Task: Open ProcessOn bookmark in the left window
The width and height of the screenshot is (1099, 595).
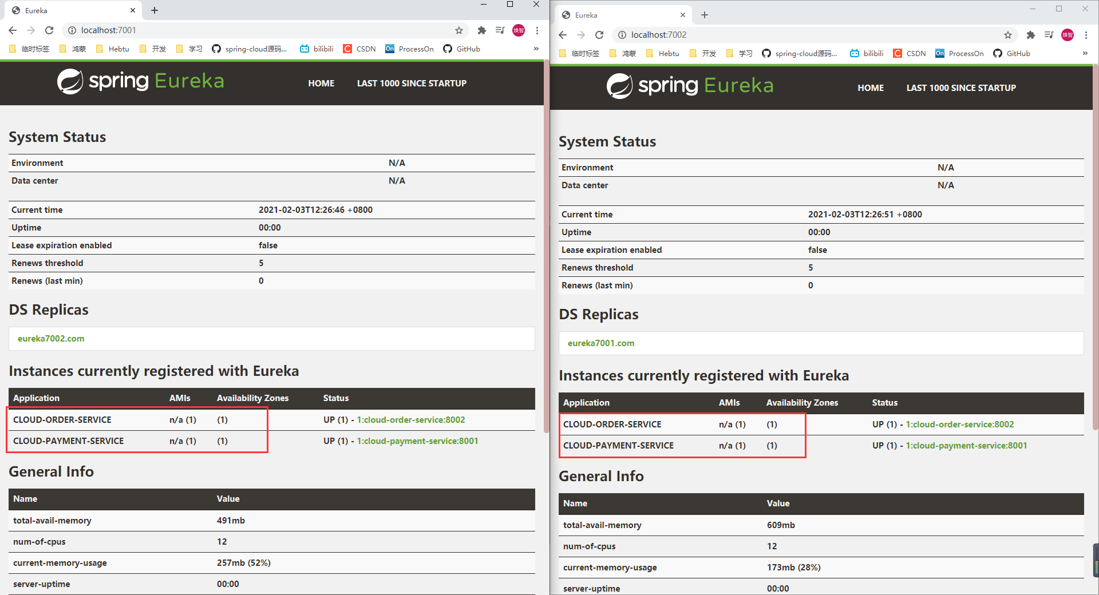Action: (409, 49)
